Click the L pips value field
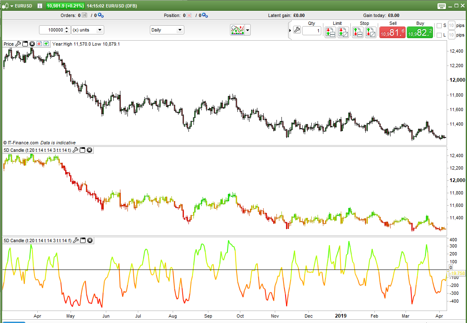This screenshot has height=323, width=467. point(451,35)
